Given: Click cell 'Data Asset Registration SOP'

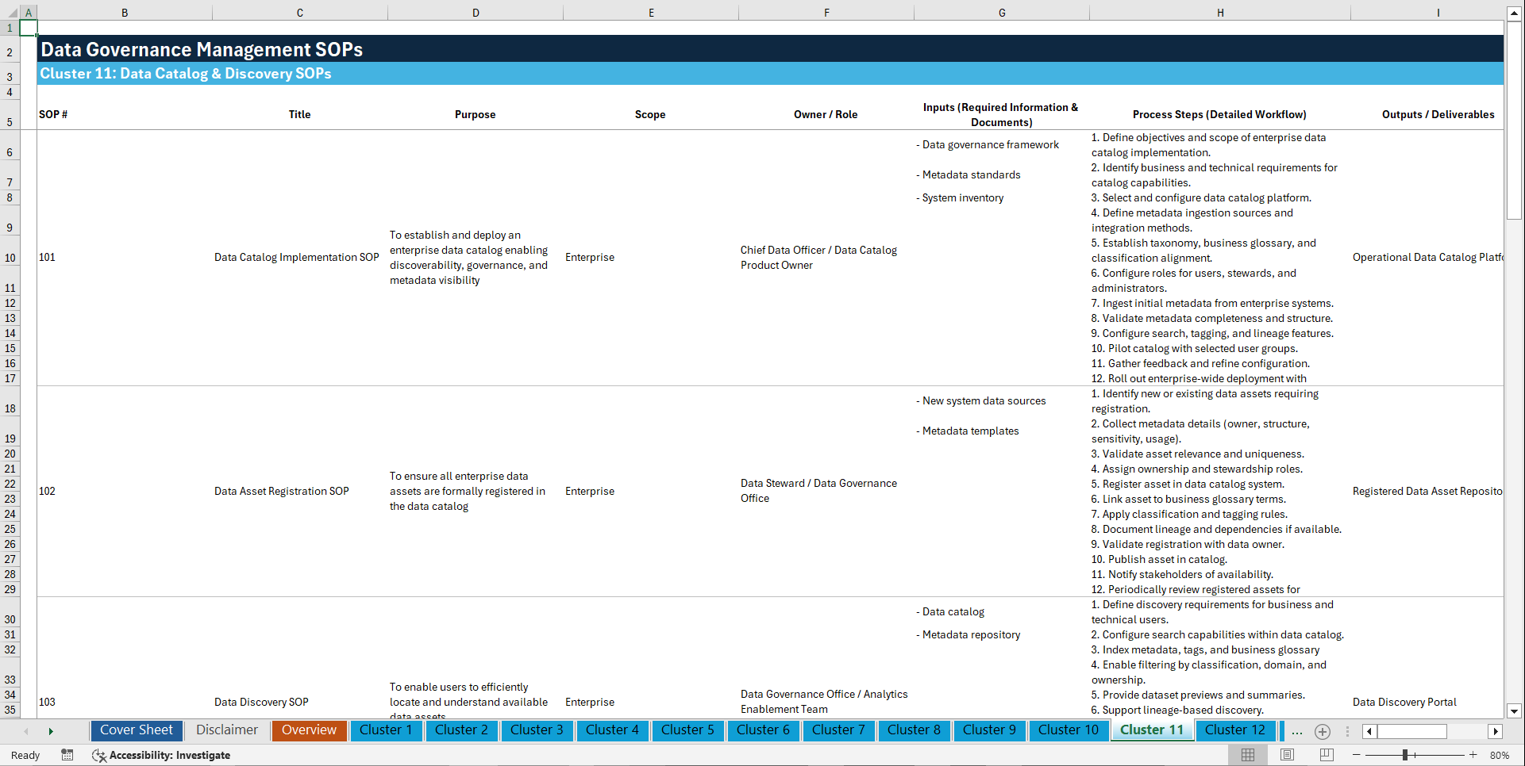Looking at the screenshot, I should [x=300, y=492].
